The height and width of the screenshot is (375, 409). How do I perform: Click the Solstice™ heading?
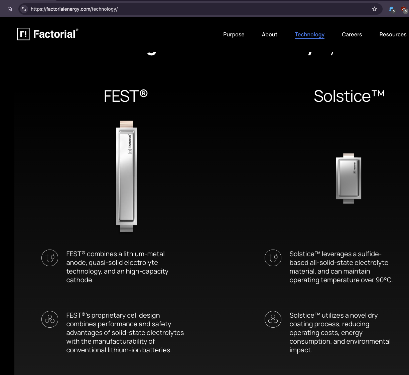pos(349,96)
